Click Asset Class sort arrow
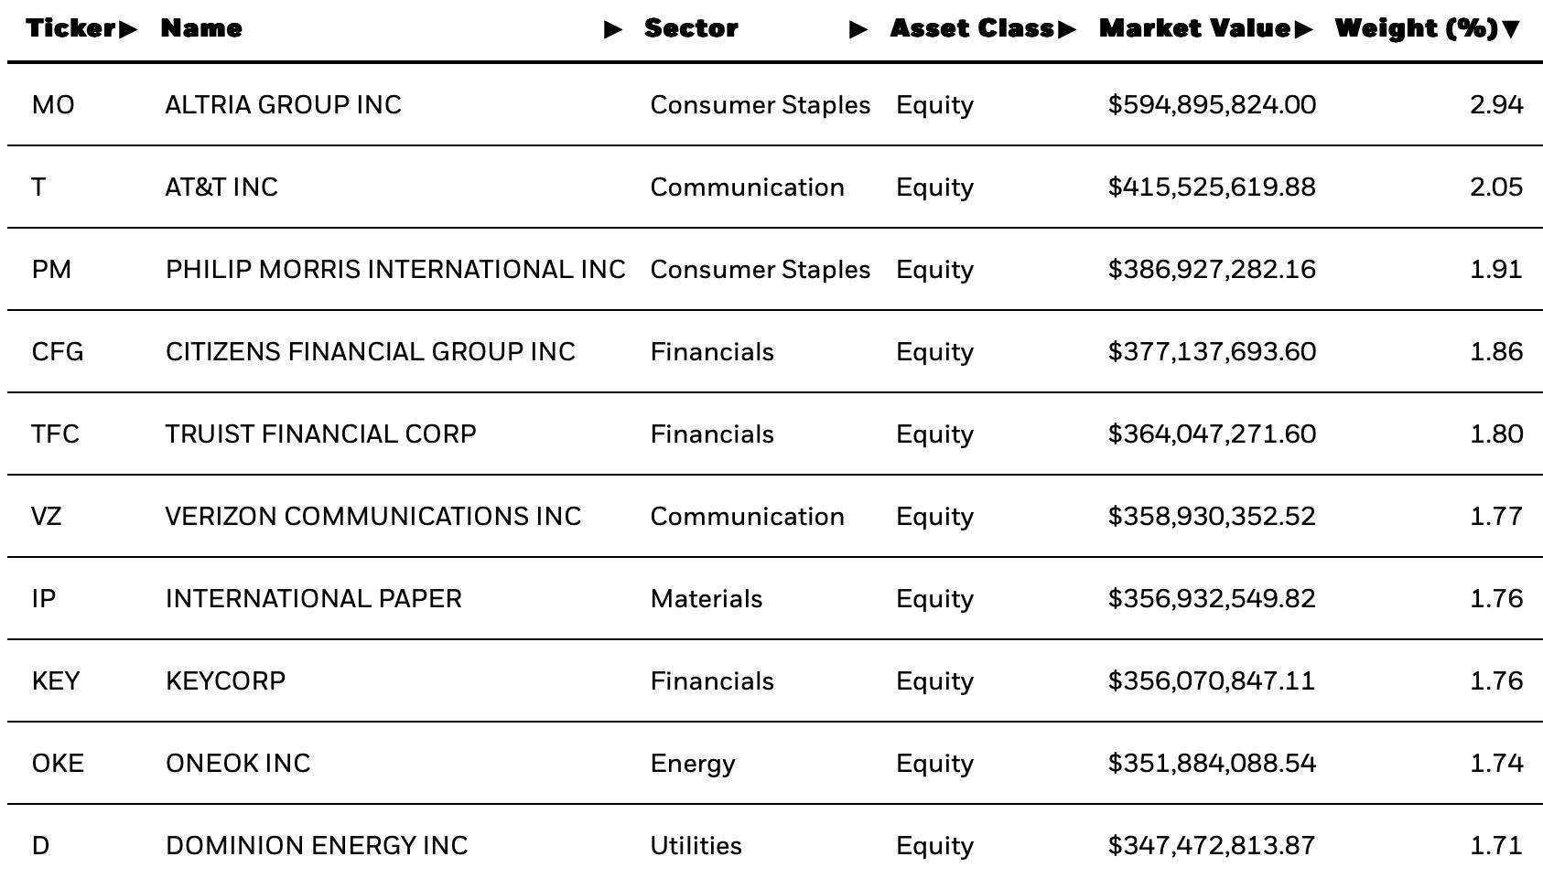Screen dimensions: 1543x878 point(1066,29)
